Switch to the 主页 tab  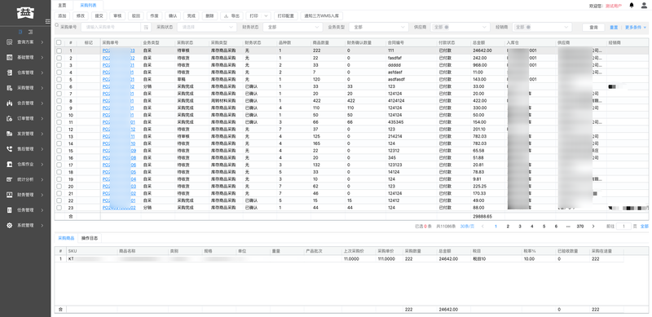62,6
